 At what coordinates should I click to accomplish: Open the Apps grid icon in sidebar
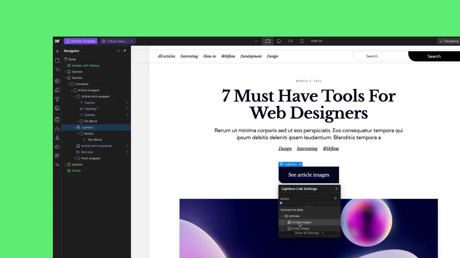click(57, 156)
